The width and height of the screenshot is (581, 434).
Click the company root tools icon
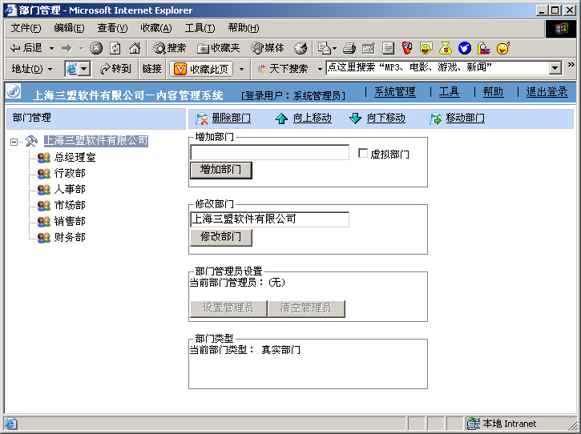click(x=31, y=141)
